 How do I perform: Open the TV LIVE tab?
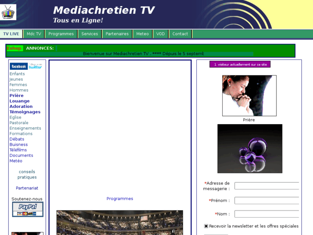(11, 34)
